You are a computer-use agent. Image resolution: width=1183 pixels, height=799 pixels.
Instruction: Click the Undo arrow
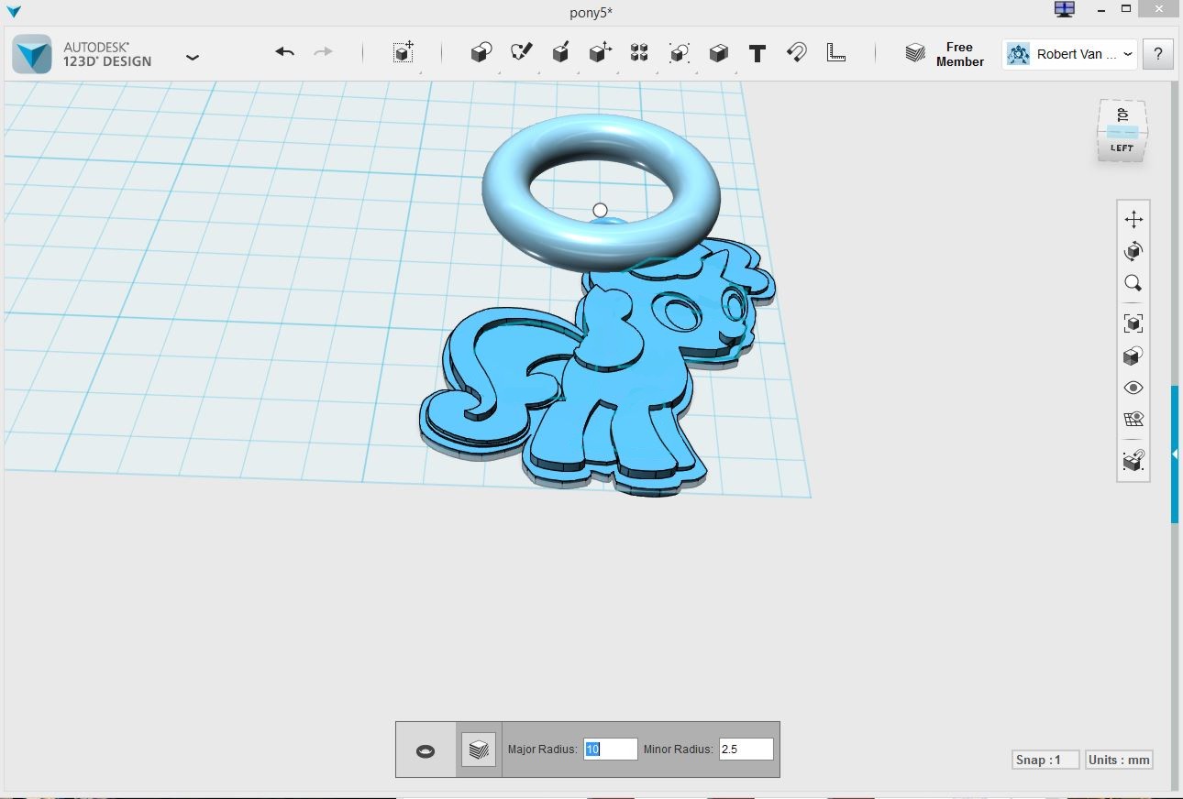click(x=283, y=52)
